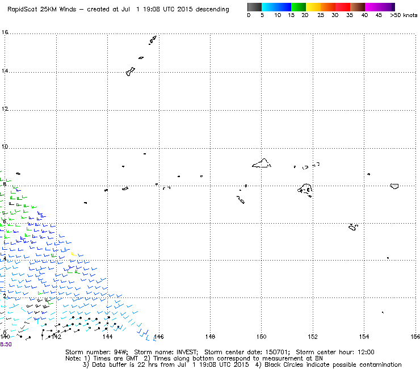
Task: Click the cyan color segment in the legend
Action: [x=269, y=7]
